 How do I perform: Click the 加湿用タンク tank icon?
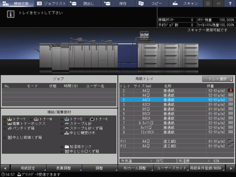pyautogui.click(x=67, y=146)
